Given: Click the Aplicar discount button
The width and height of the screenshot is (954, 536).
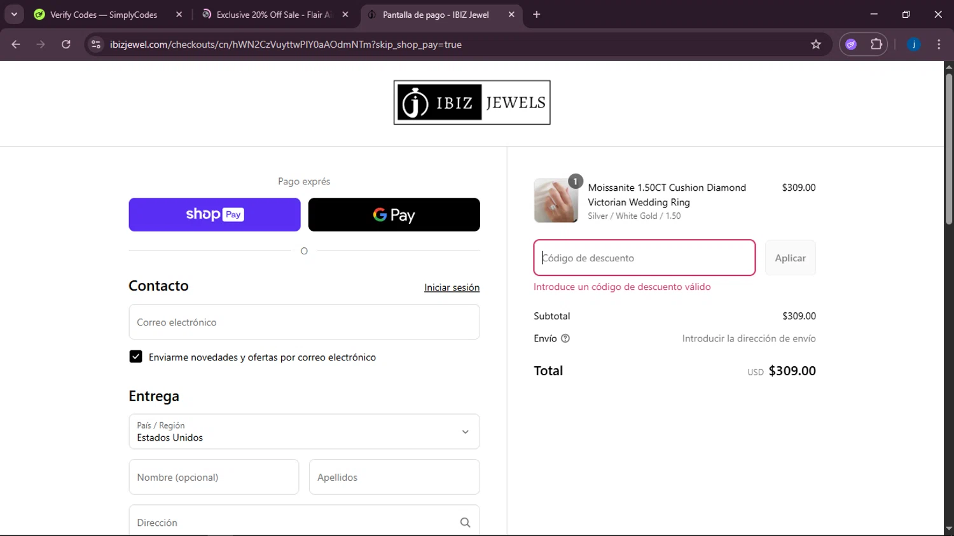Looking at the screenshot, I should click(x=790, y=258).
